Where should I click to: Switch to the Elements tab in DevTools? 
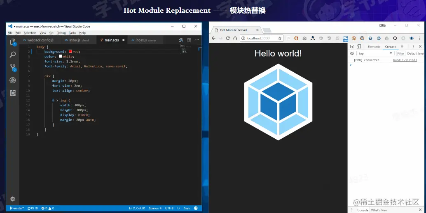pos(374,46)
